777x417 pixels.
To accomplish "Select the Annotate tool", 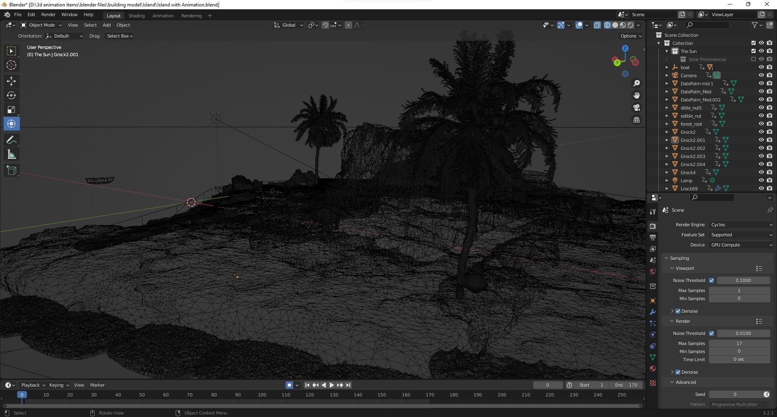I will click(11, 140).
